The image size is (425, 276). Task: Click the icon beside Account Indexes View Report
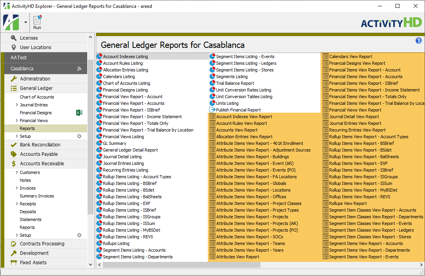(x=212, y=117)
